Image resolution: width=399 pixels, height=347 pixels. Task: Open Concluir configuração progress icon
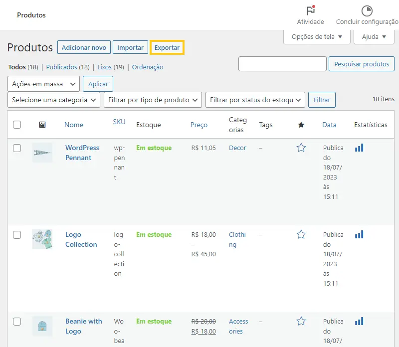point(367,11)
